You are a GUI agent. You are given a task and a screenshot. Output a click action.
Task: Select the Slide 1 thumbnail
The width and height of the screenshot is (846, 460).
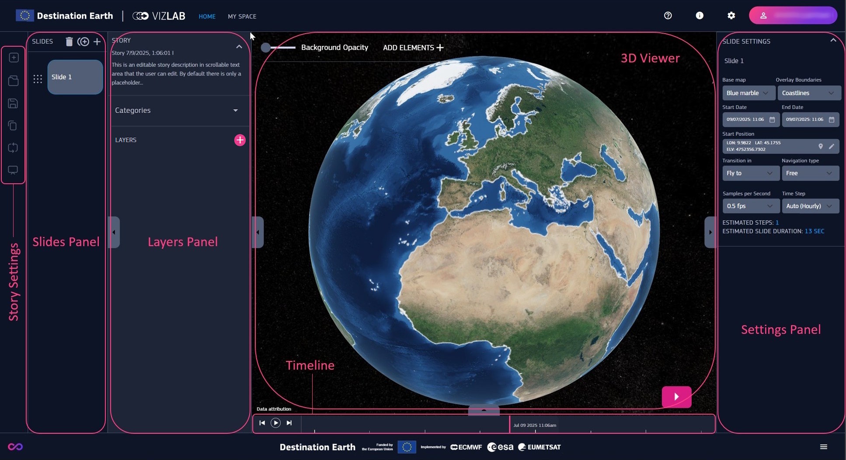coord(75,77)
